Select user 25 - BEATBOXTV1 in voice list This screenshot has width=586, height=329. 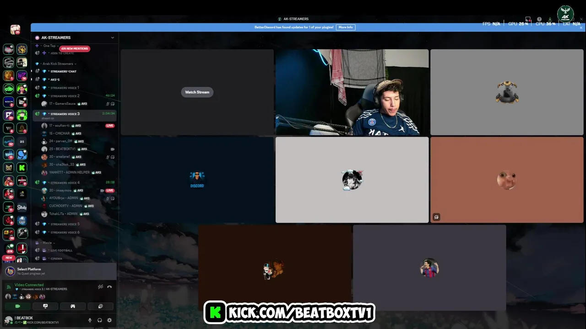click(78, 149)
